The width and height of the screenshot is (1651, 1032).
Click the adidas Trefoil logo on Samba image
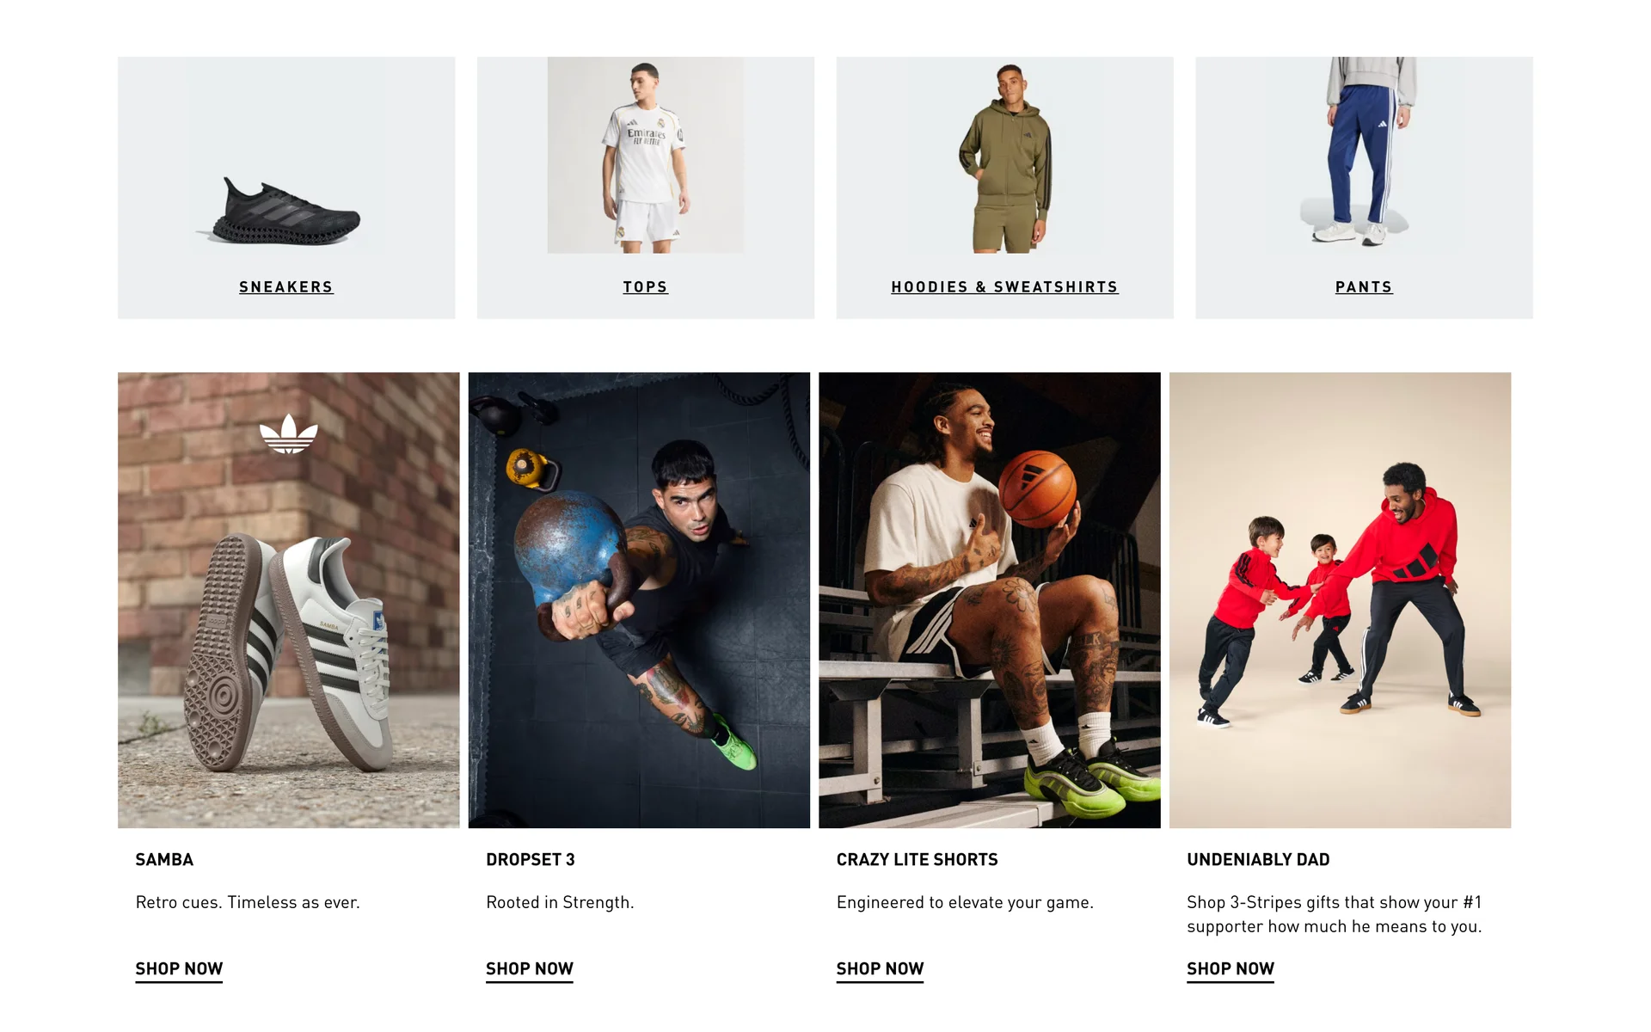(x=289, y=433)
